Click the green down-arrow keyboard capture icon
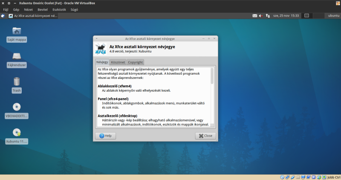 tap(324, 177)
